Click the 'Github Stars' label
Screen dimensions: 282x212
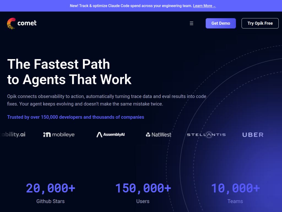(x=50, y=201)
